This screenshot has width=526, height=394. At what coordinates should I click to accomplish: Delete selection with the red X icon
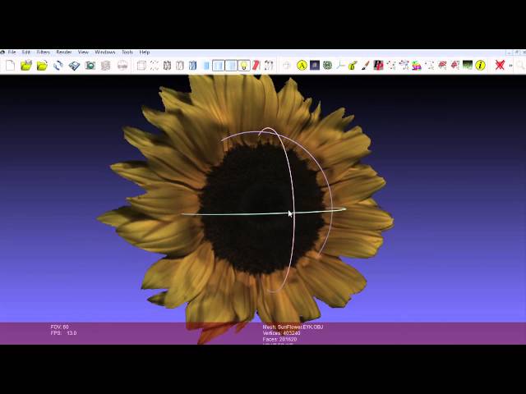(x=500, y=65)
